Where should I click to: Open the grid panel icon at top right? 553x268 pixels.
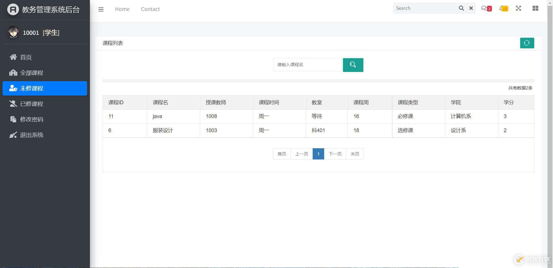pyautogui.click(x=535, y=8)
